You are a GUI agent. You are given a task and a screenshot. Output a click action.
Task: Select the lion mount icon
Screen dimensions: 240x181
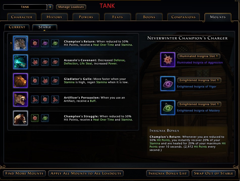click(20, 81)
